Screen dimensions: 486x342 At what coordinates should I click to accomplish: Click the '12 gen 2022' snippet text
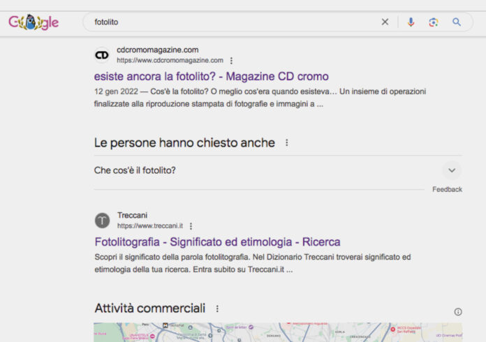click(x=116, y=91)
